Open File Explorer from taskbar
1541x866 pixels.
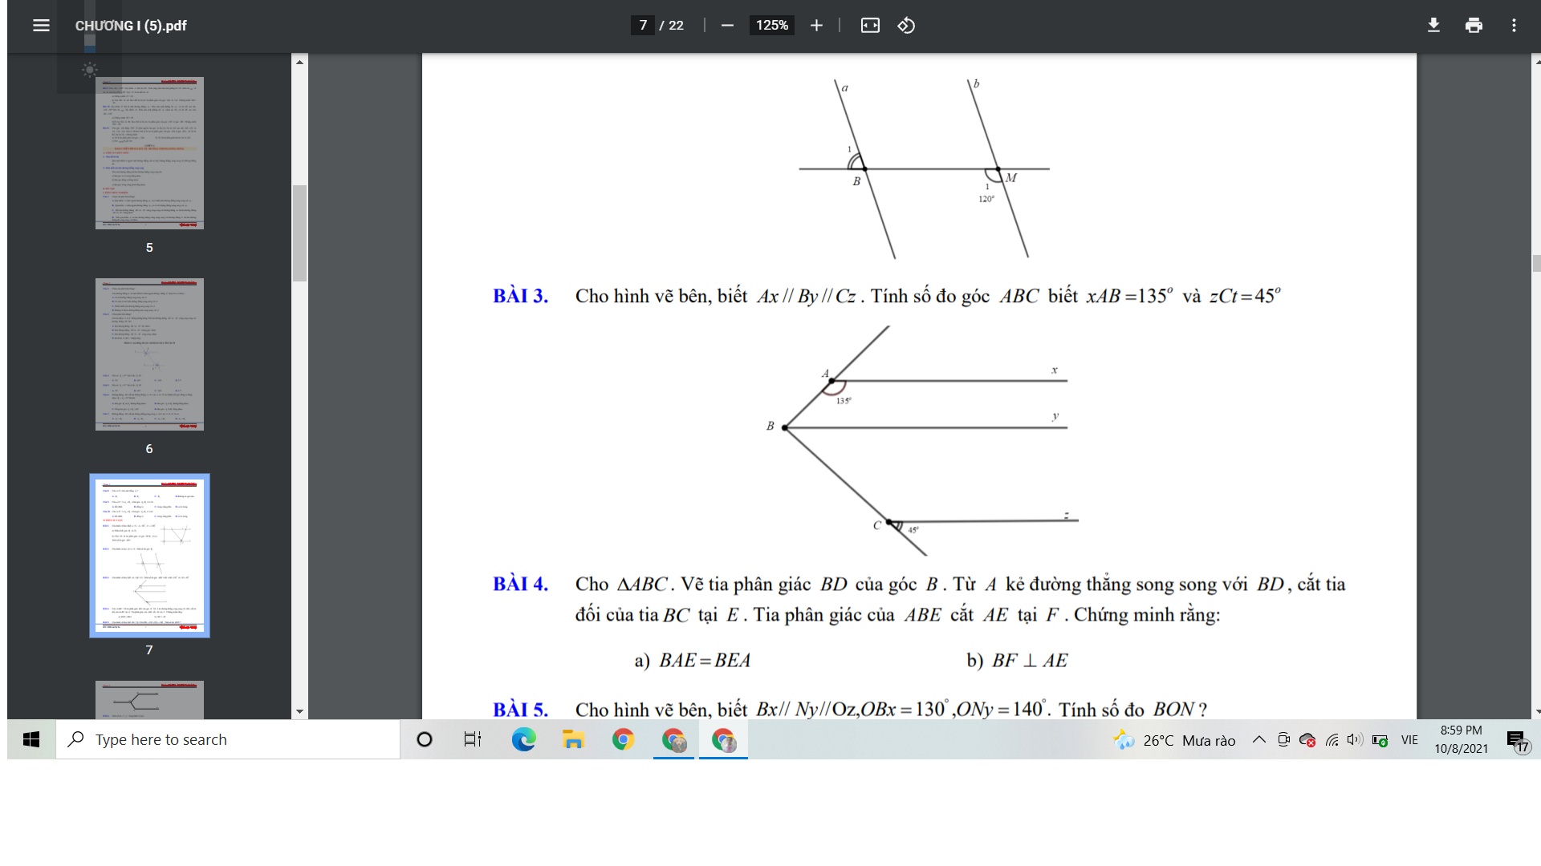pyautogui.click(x=573, y=739)
